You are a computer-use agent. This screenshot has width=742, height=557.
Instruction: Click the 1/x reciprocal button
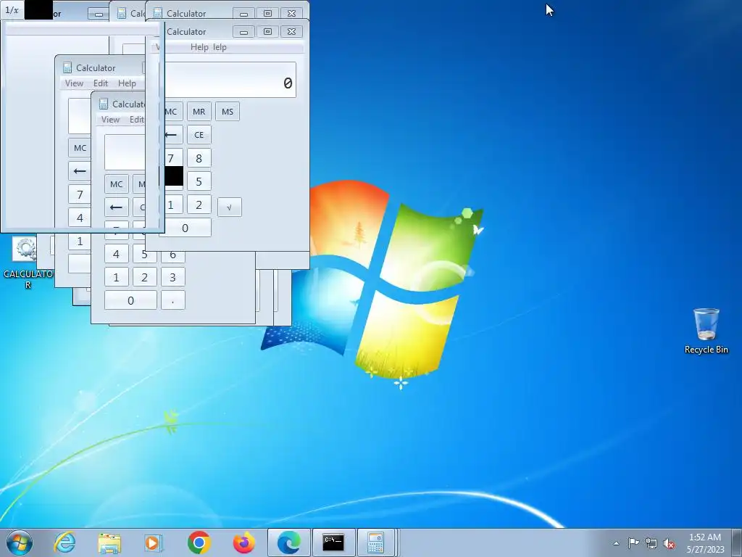[12, 10]
